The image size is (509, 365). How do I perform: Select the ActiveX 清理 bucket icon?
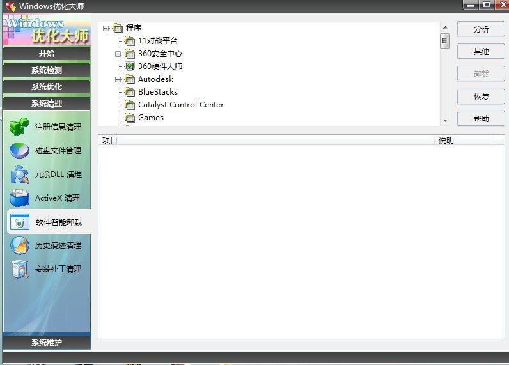[x=19, y=198]
